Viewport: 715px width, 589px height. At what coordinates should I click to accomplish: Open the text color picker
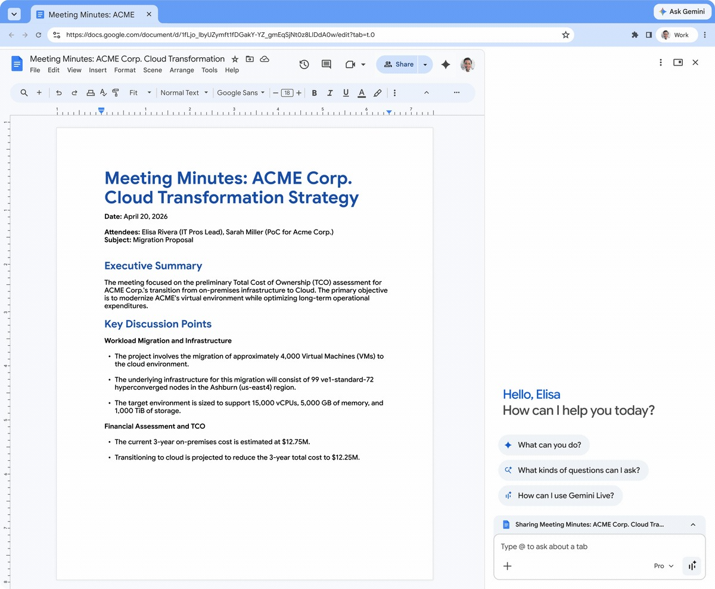[x=361, y=93]
